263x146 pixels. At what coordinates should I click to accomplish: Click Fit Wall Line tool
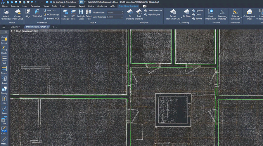pos(130,14)
